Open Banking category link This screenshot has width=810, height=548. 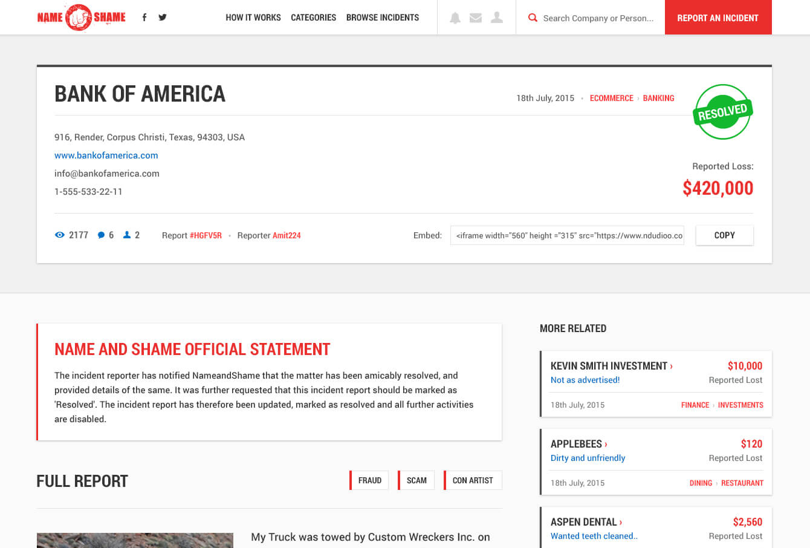click(658, 98)
